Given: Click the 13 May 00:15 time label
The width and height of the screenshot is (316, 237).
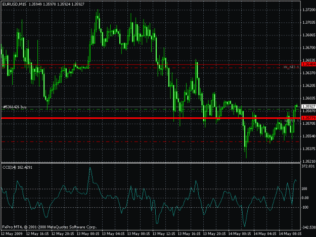Looking at the screenshot, I should coord(88,234).
